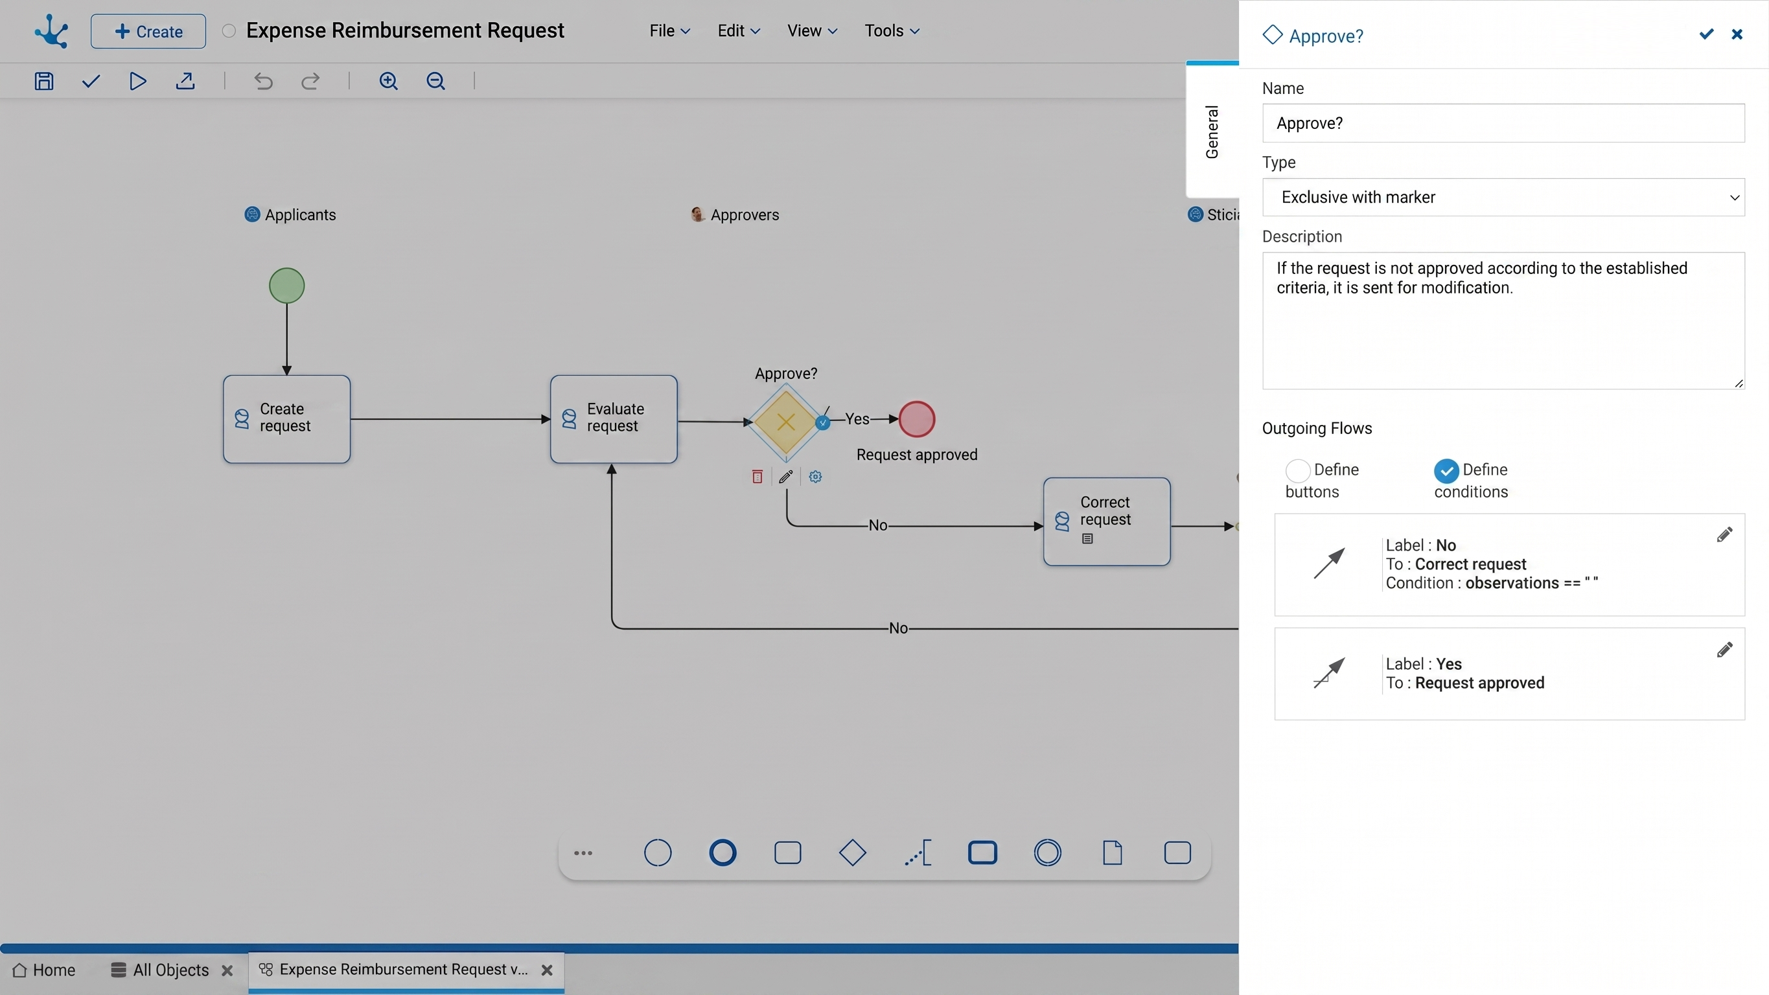This screenshot has height=995, width=1769.
Task: Select the start event circle in palette
Action: (657, 853)
